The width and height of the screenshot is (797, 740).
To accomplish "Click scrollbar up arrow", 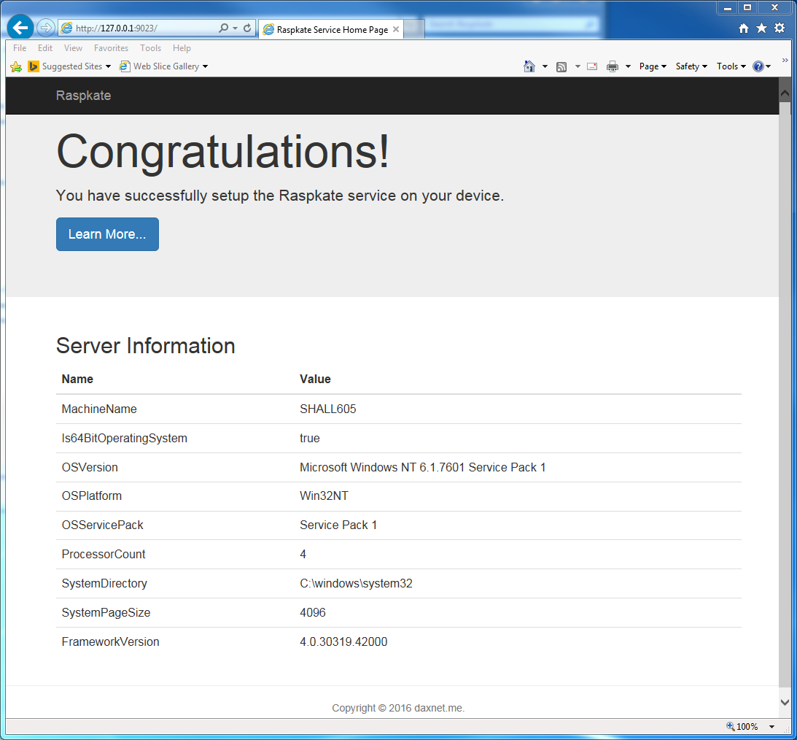I will click(x=785, y=93).
